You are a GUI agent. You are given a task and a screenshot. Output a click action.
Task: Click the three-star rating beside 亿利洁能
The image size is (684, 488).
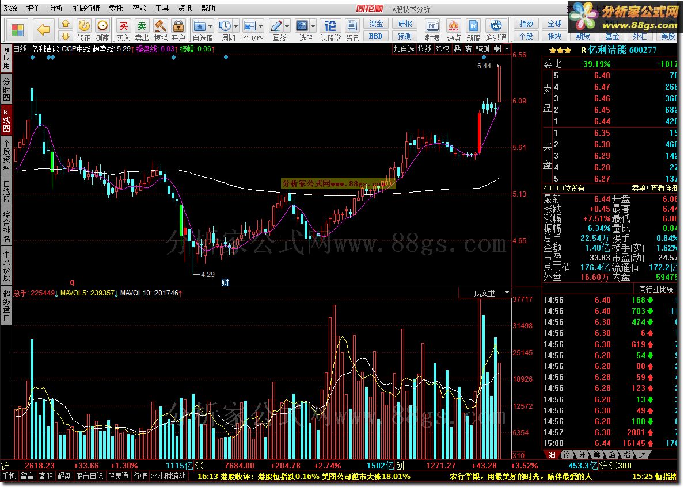[561, 51]
